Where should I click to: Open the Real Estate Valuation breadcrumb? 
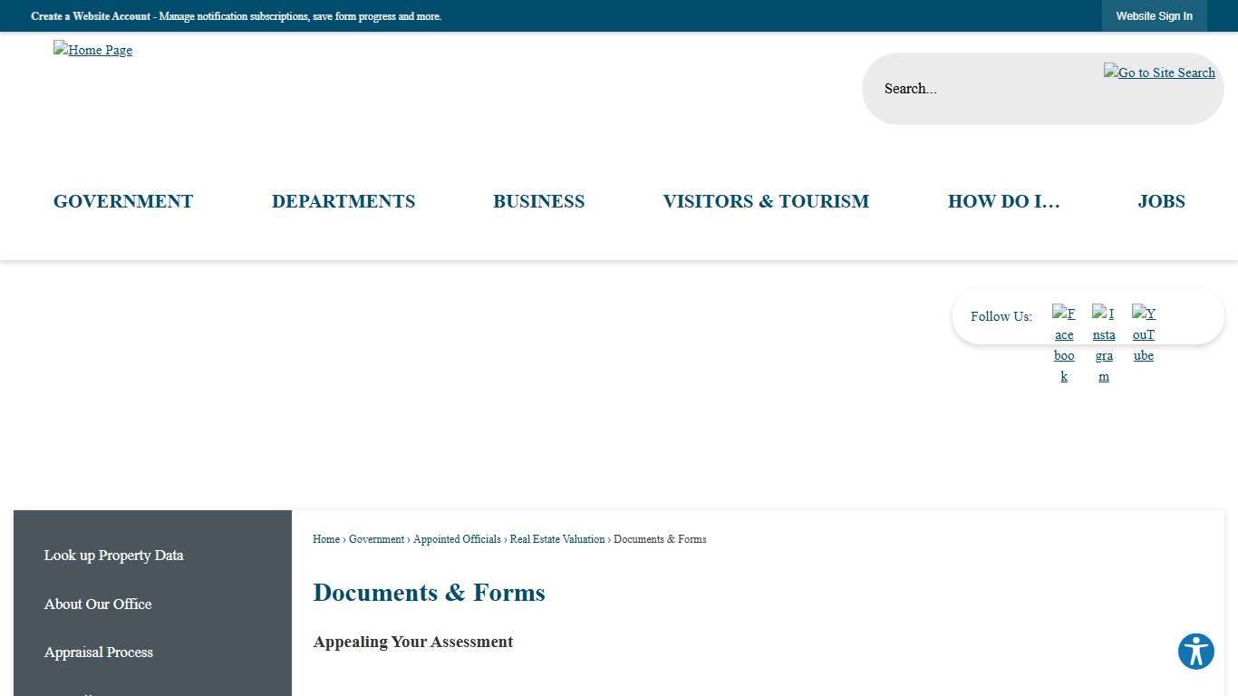[556, 539]
